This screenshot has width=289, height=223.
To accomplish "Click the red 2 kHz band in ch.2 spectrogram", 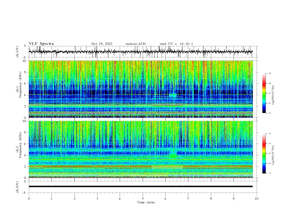I will coord(140,167).
